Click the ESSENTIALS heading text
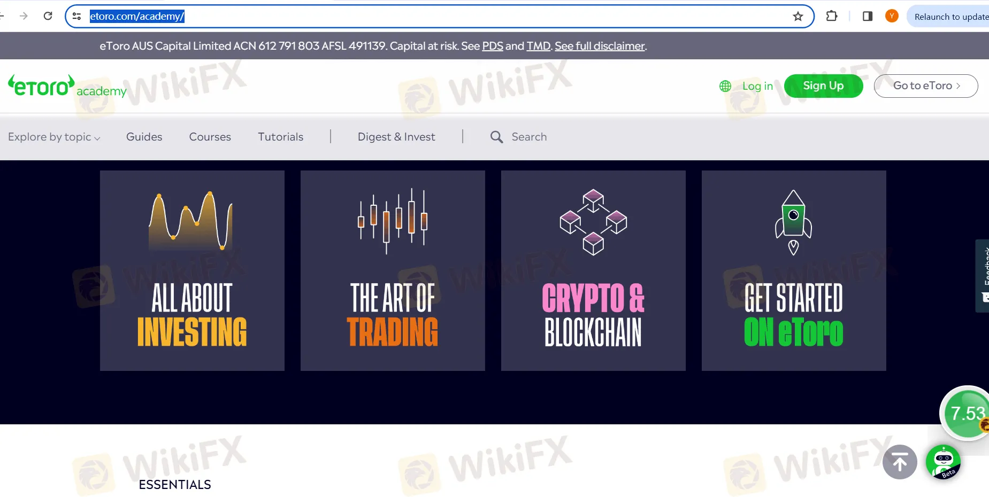 coord(175,485)
